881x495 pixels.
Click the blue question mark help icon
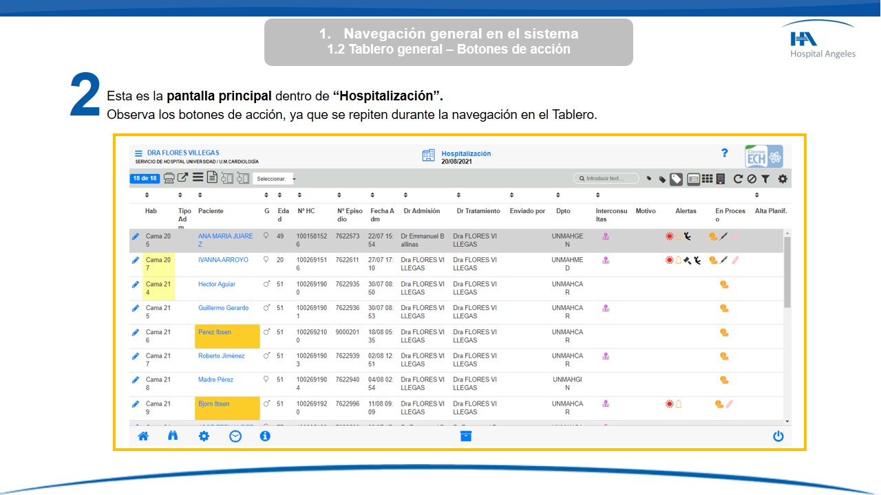point(724,153)
